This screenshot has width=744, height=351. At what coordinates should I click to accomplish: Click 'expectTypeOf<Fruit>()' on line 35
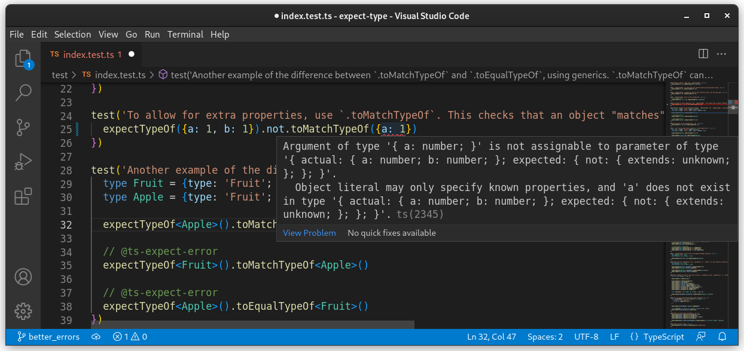165,265
